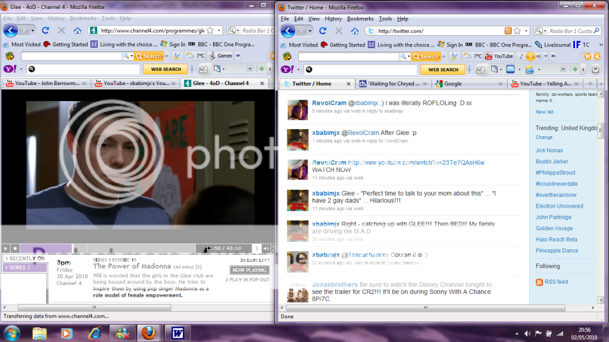Open Bookmarks menu in Twitter window
This screenshot has width=609, height=342.
360,19
